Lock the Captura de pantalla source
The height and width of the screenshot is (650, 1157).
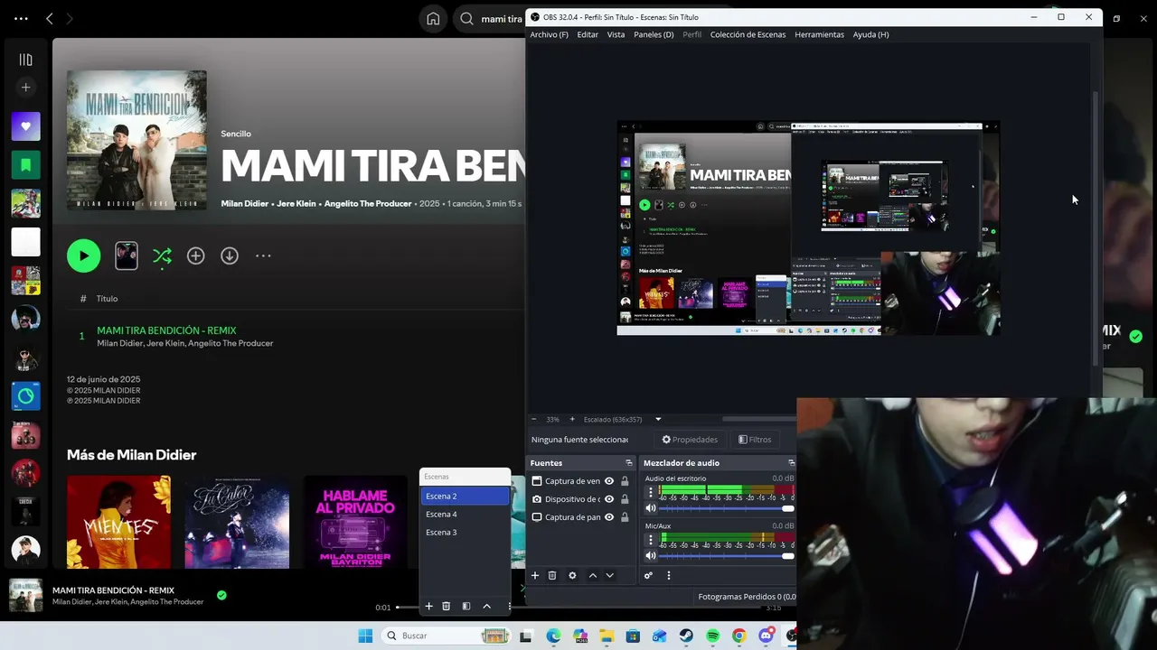625,517
